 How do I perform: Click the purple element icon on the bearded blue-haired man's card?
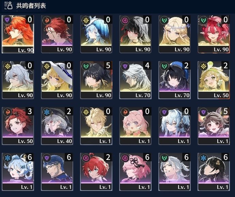47,158
